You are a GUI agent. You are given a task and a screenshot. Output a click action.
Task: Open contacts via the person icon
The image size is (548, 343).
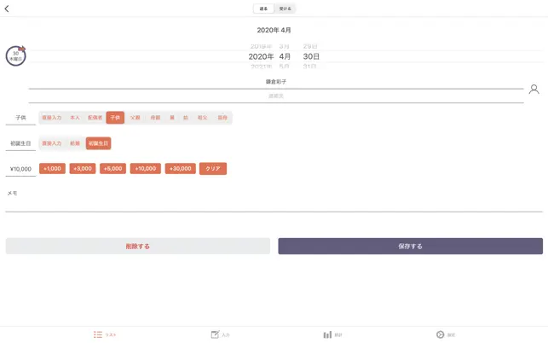pos(534,90)
